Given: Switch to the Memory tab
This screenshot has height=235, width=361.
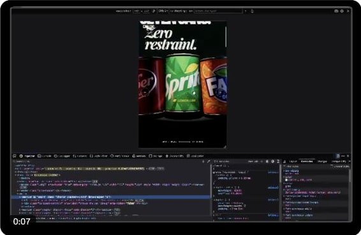Looking at the screenshot, I should (x=139, y=156).
